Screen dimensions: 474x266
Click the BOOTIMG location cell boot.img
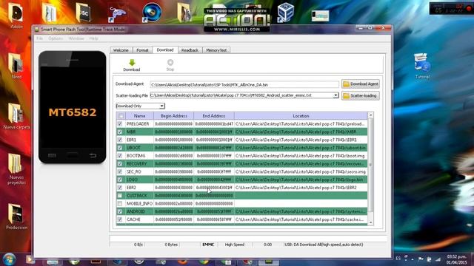(301, 156)
